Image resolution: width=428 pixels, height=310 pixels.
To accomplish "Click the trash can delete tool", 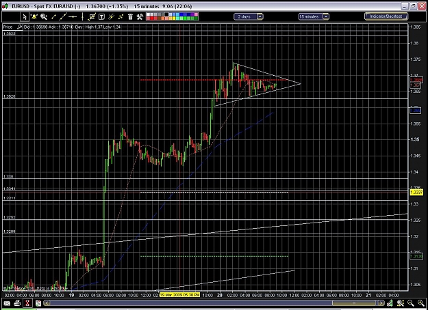I will click(x=130, y=17).
